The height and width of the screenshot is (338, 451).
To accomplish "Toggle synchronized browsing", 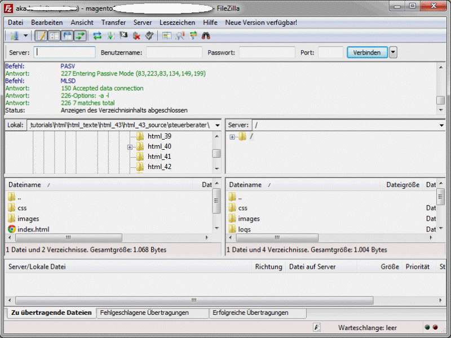I will coord(193,36).
